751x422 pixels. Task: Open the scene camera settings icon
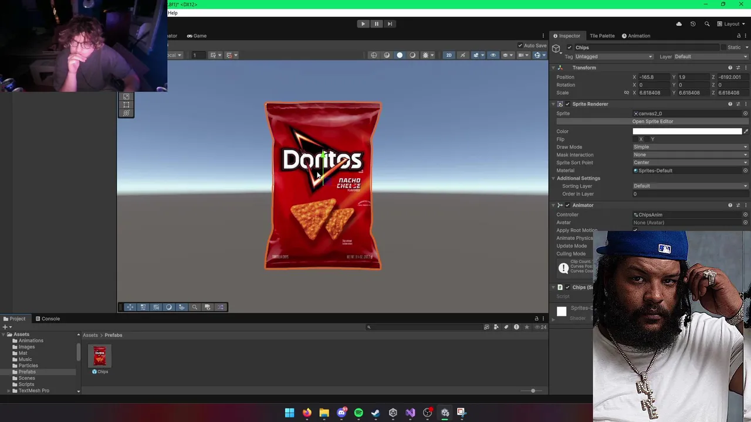(x=521, y=55)
